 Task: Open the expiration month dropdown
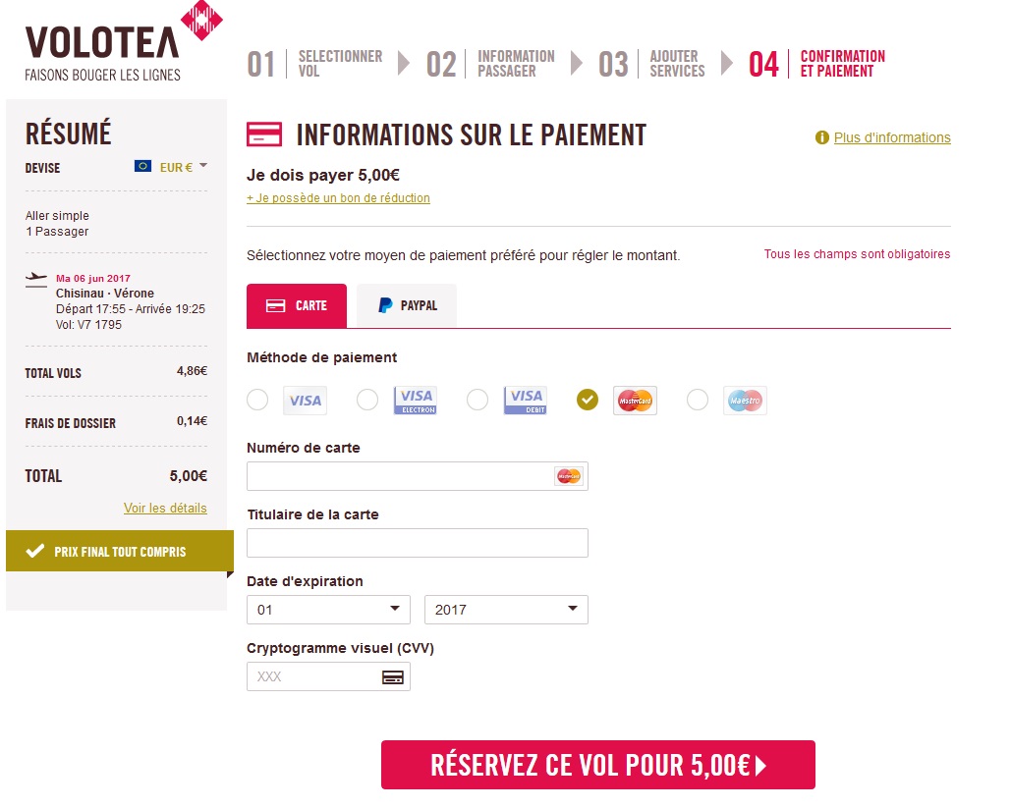click(328, 610)
